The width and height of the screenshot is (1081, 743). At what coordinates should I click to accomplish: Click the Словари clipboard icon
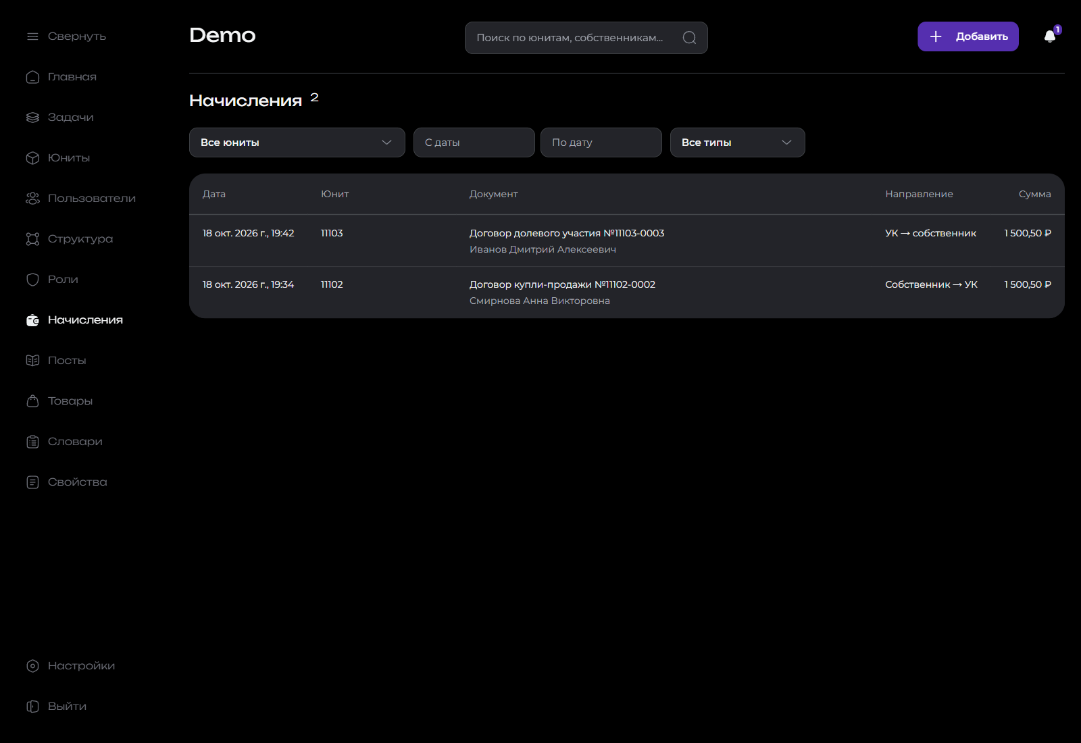pos(32,442)
